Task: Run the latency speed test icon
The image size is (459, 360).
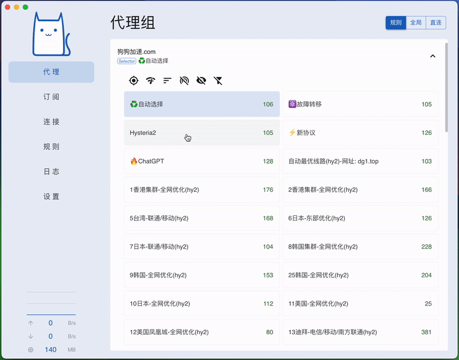Action: [150, 81]
